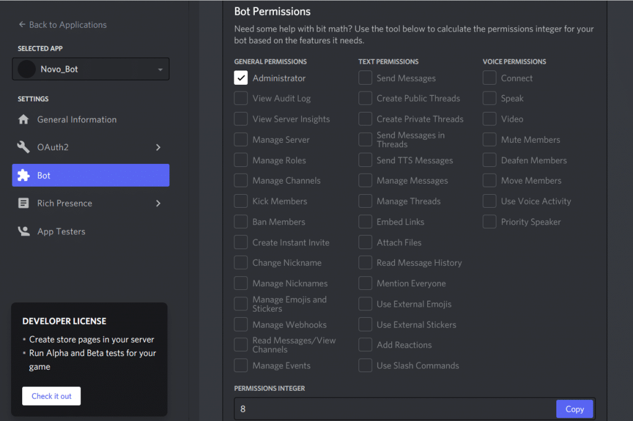Check Manage Emojis and Stickers
Screen dimensions: 633x421
coord(241,304)
